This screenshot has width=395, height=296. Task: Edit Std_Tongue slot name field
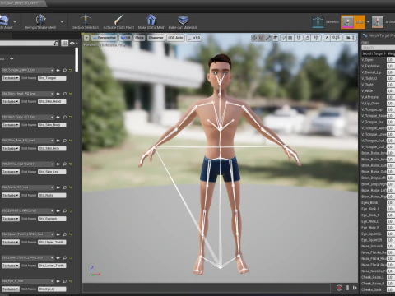pos(52,78)
